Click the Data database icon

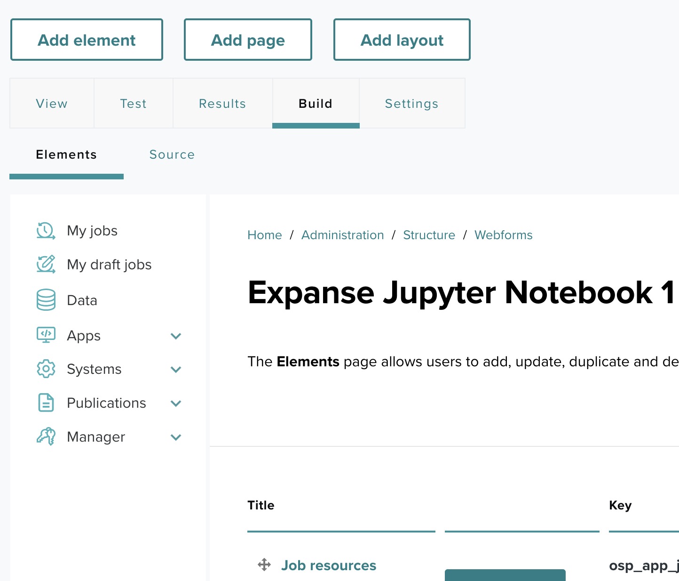(46, 300)
